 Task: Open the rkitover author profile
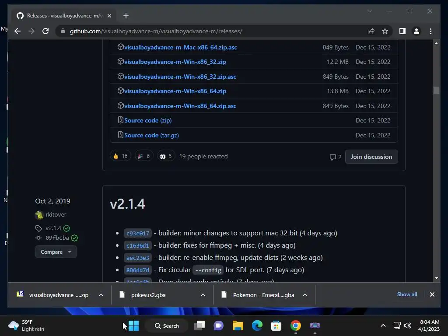coord(56,214)
